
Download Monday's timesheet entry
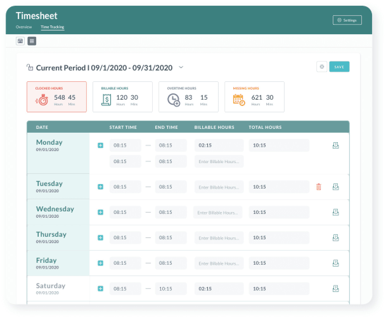(336, 145)
